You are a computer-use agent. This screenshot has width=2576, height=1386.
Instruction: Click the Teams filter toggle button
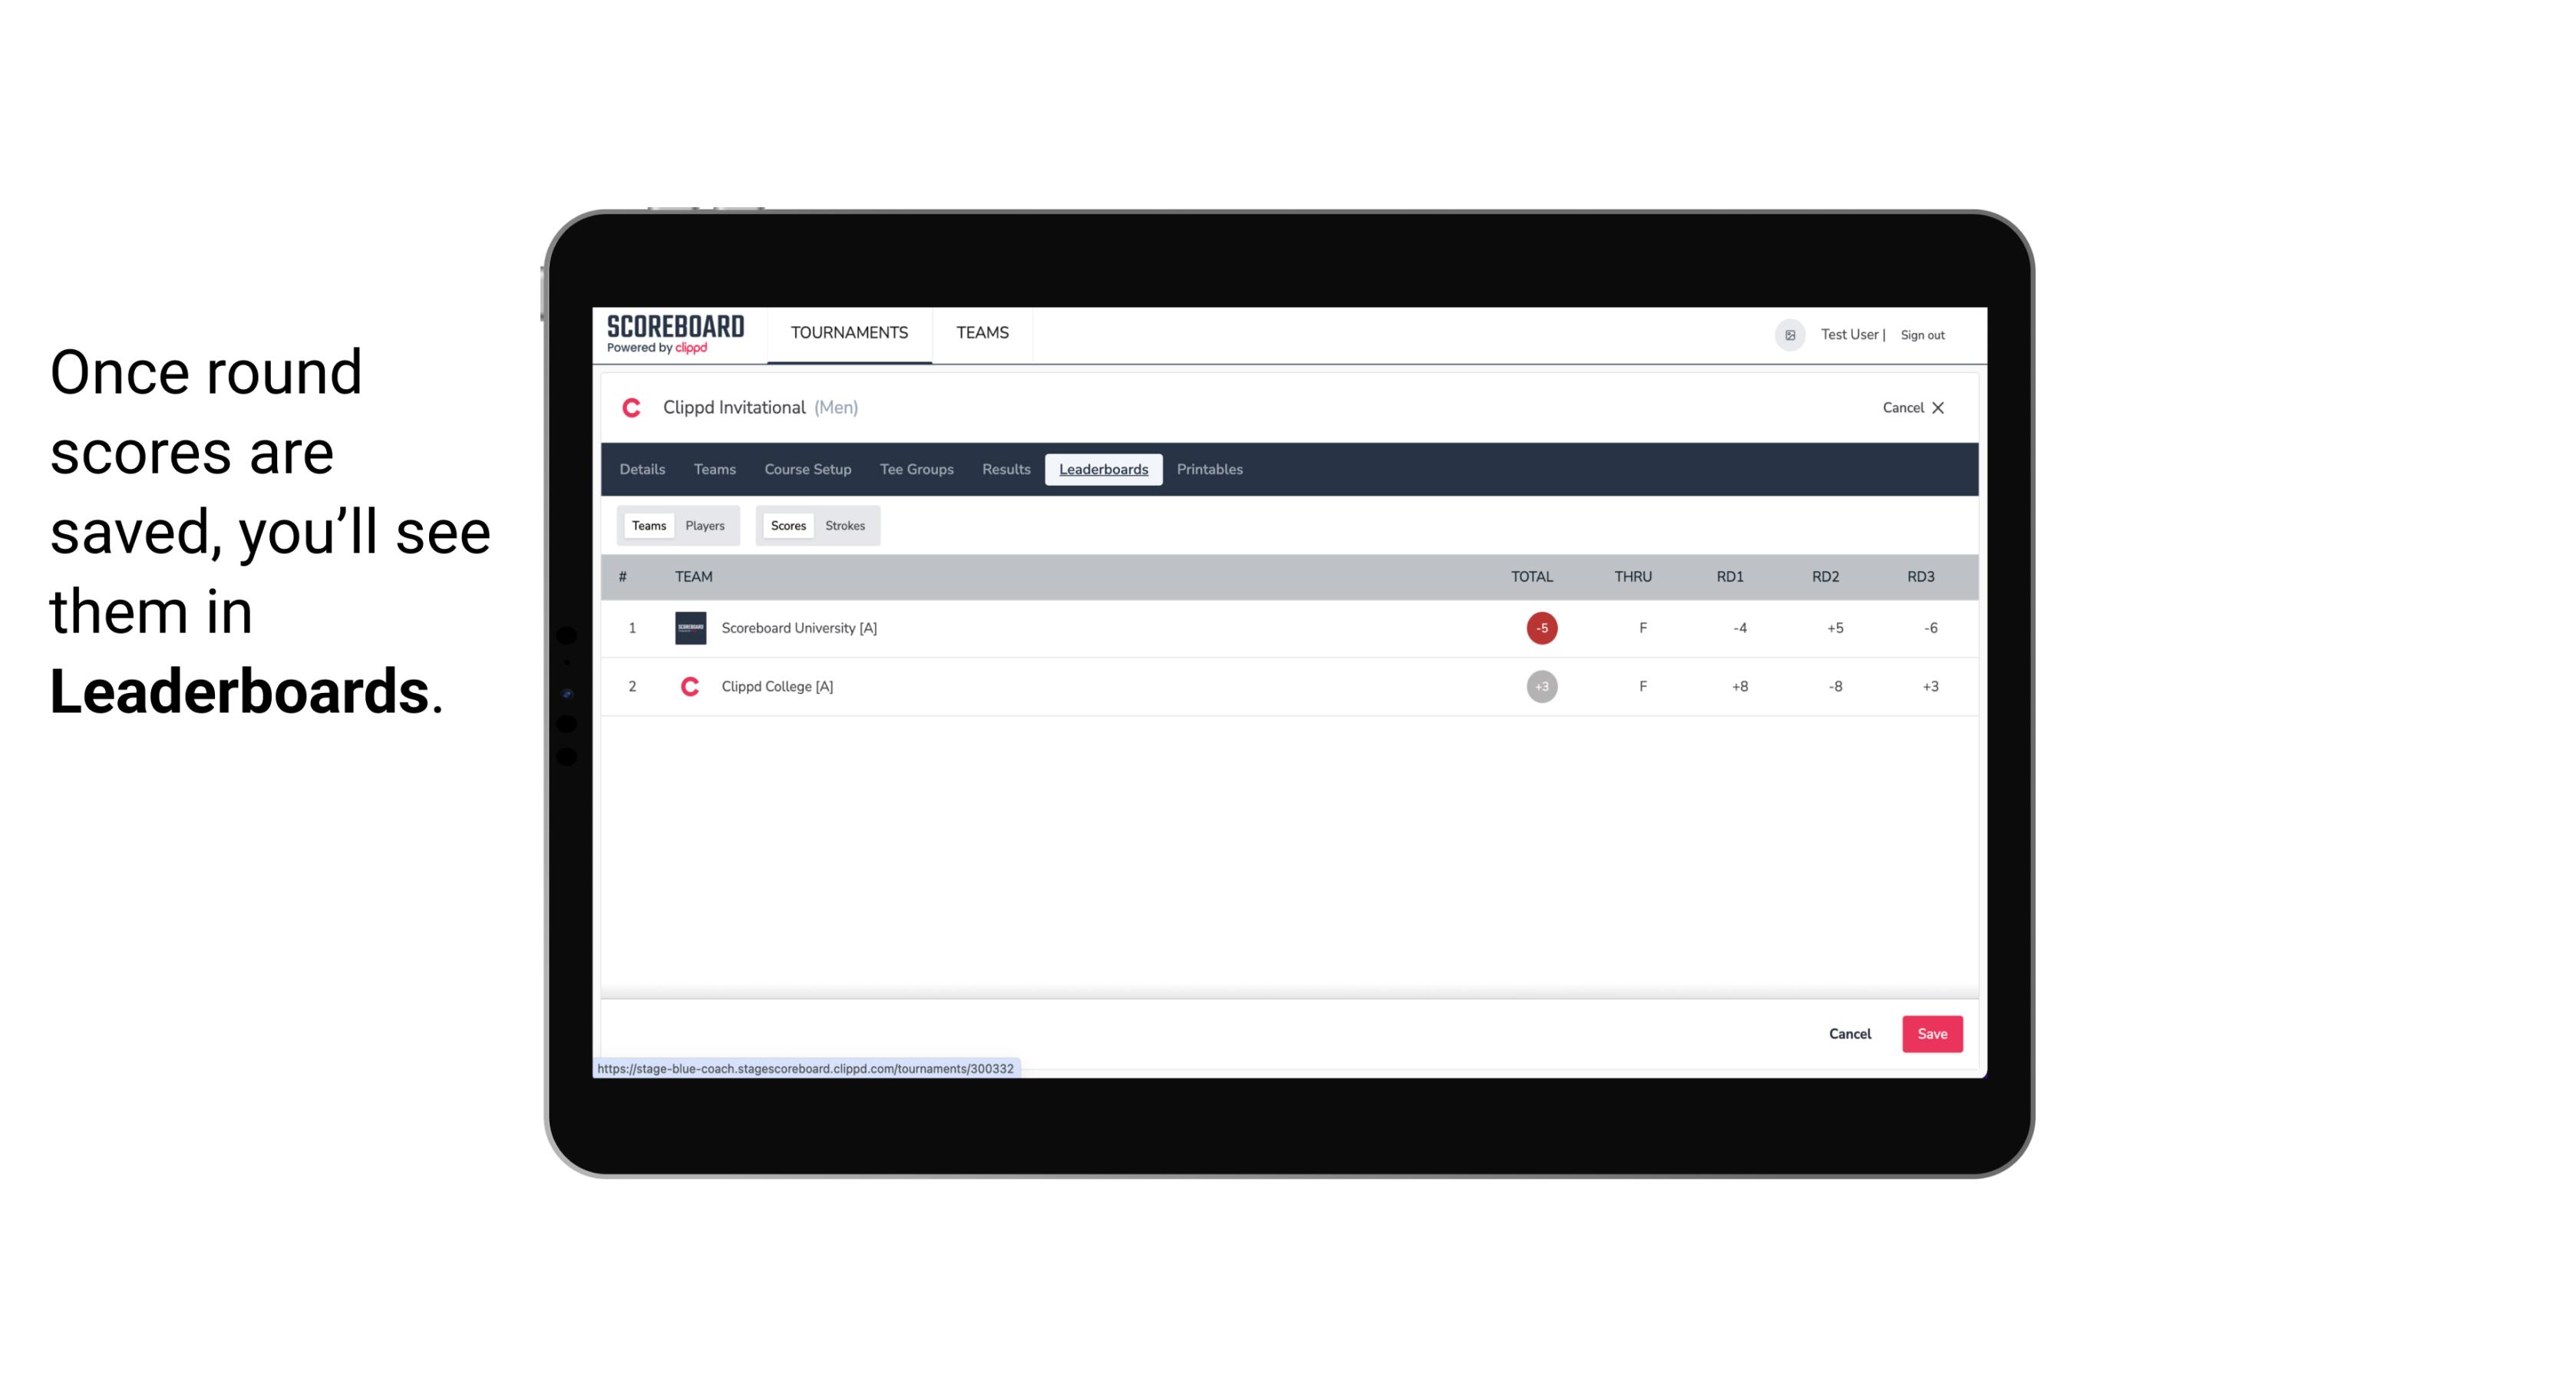click(x=647, y=526)
